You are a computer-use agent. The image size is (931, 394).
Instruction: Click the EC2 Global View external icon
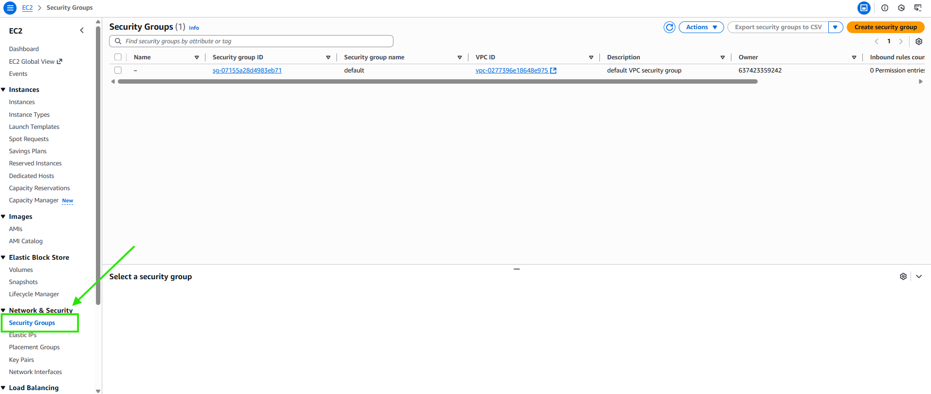coord(59,61)
